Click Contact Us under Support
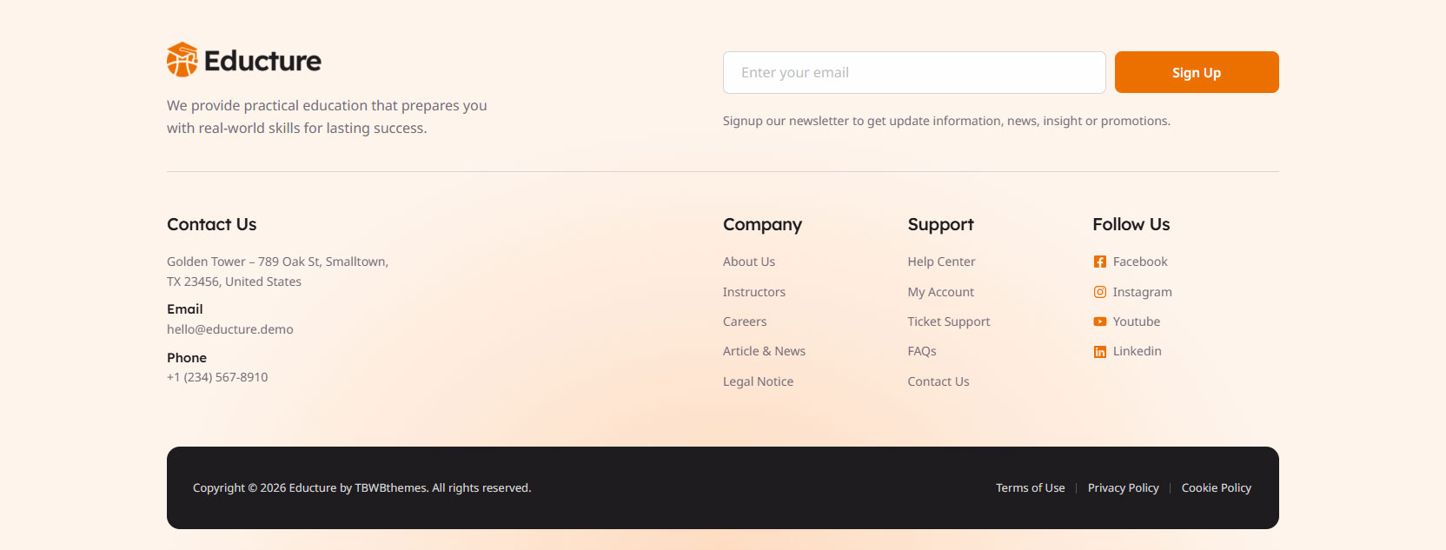This screenshot has height=550, width=1446. click(x=939, y=381)
